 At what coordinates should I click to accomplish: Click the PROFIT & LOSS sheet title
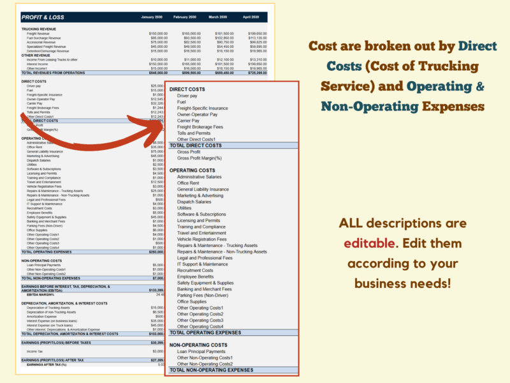[x=43, y=17]
